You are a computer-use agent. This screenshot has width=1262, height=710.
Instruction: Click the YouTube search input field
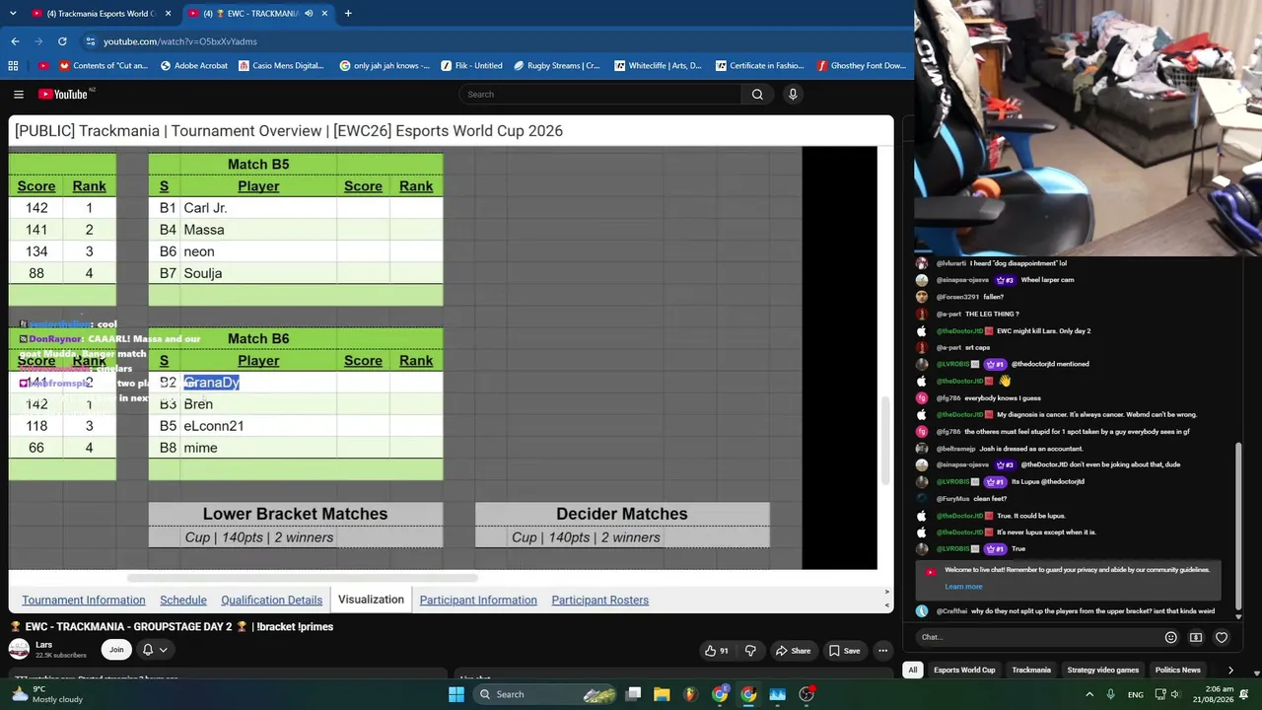point(599,95)
